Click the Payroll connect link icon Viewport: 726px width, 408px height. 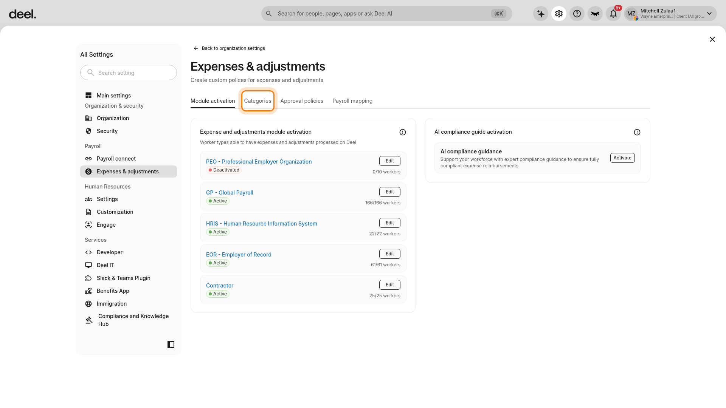click(x=88, y=159)
